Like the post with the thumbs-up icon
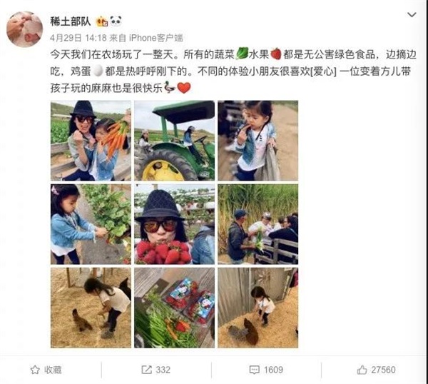The height and width of the screenshot is (384, 428). [x=362, y=370]
